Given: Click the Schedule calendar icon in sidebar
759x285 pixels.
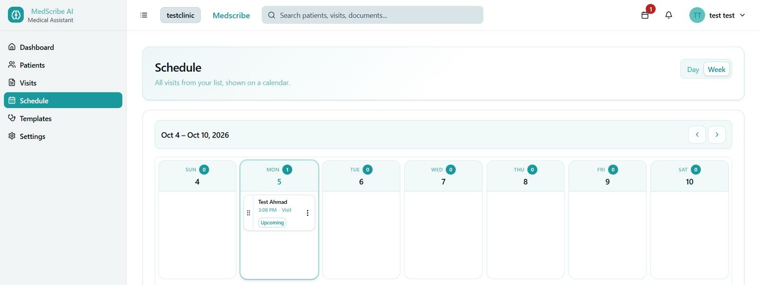Looking at the screenshot, I should pyautogui.click(x=12, y=101).
